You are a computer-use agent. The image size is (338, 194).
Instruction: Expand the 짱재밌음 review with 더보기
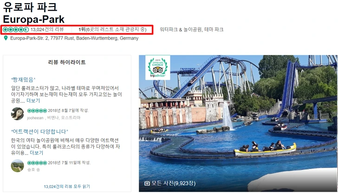[x=33, y=101]
